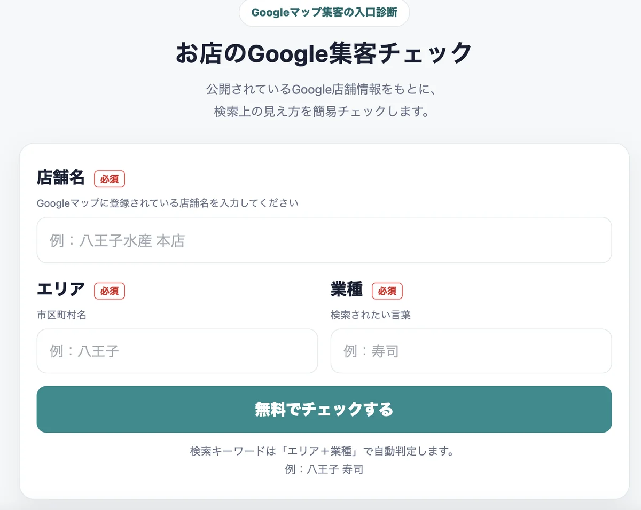Click the 無料でチェックする button
The width and height of the screenshot is (641, 510).
pyautogui.click(x=324, y=409)
